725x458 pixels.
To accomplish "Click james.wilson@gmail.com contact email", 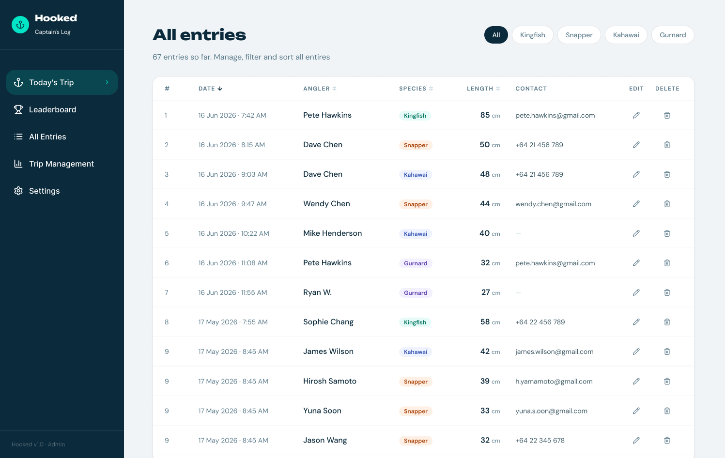I will [x=555, y=351].
